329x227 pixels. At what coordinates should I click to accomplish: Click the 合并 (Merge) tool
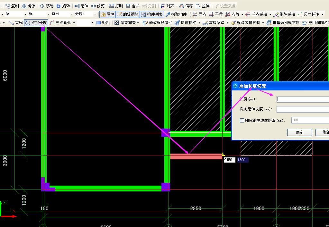click(133, 6)
